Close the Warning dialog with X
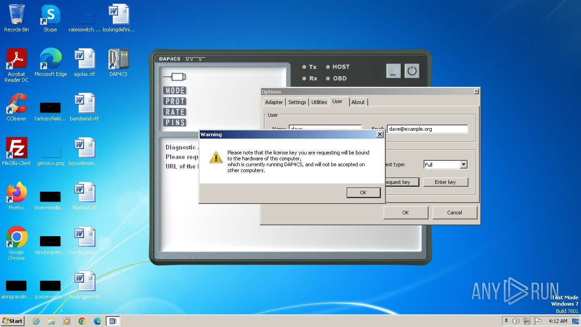This screenshot has width=581, height=327. tap(380, 134)
